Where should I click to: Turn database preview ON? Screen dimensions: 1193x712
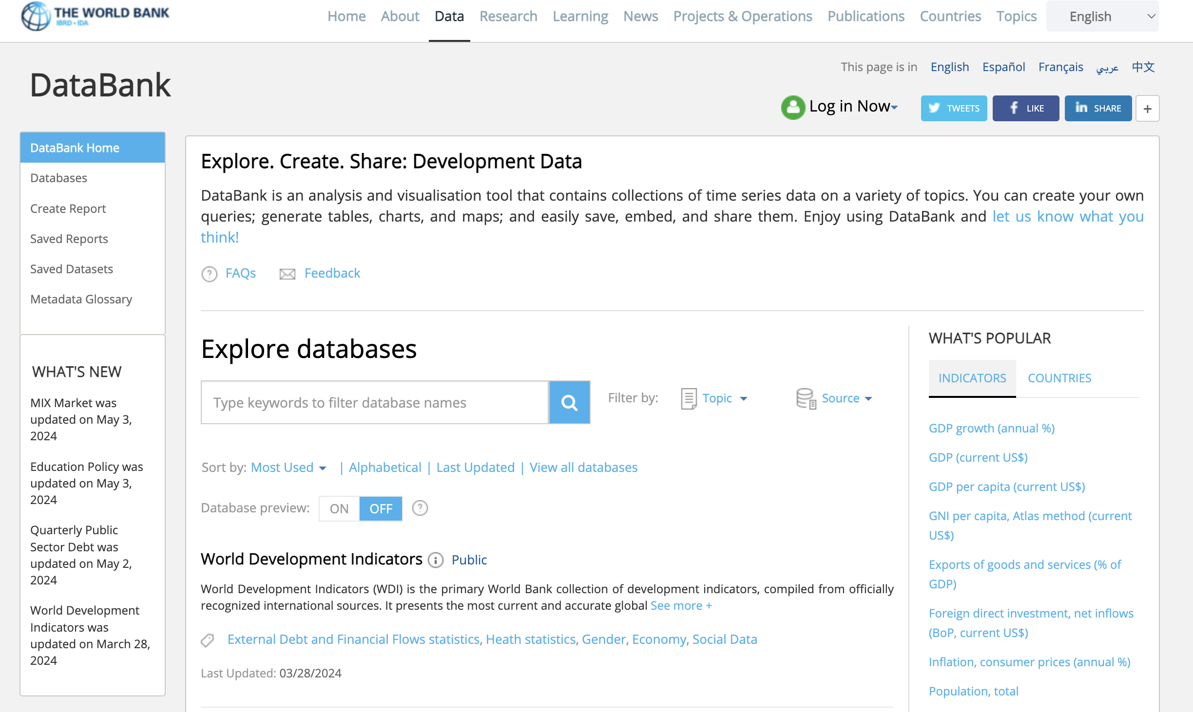coord(339,508)
